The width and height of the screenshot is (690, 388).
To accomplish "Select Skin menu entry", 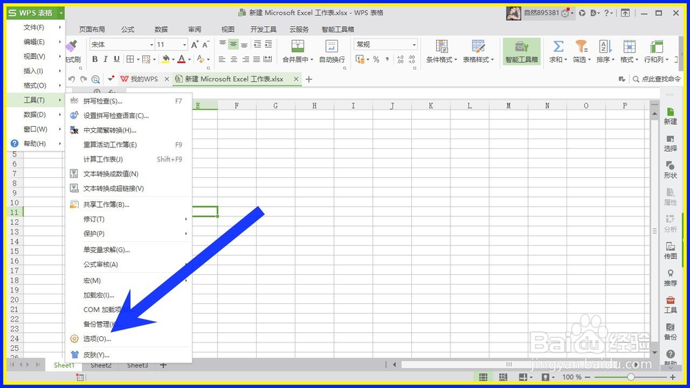I will [129, 355].
